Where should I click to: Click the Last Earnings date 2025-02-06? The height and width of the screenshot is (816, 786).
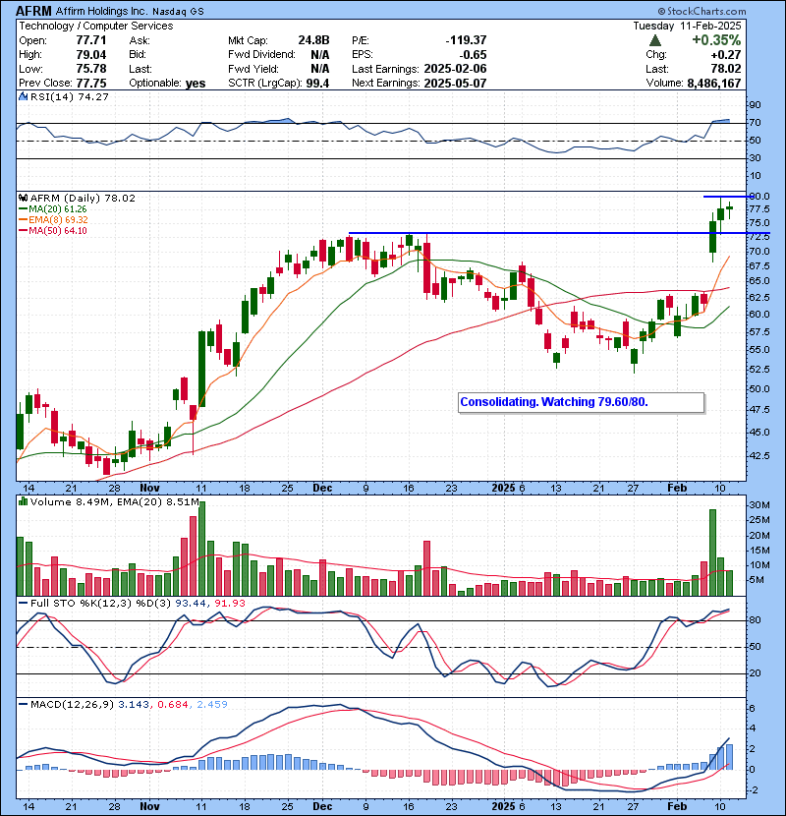coord(455,69)
